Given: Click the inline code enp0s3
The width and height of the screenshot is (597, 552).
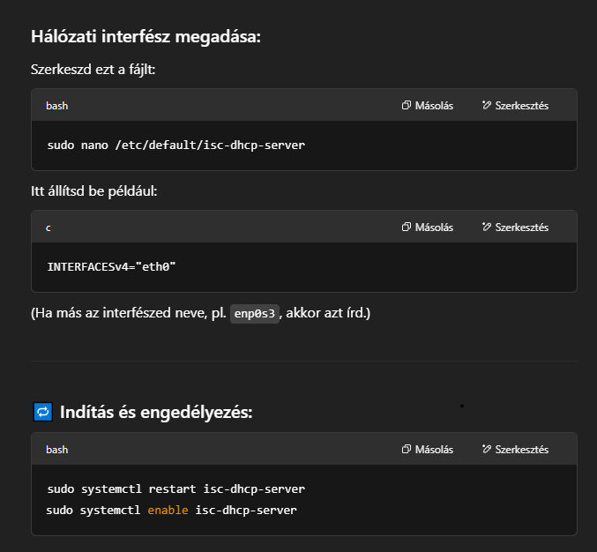Looking at the screenshot, I should pyautogui.click(x=255, y=314).
